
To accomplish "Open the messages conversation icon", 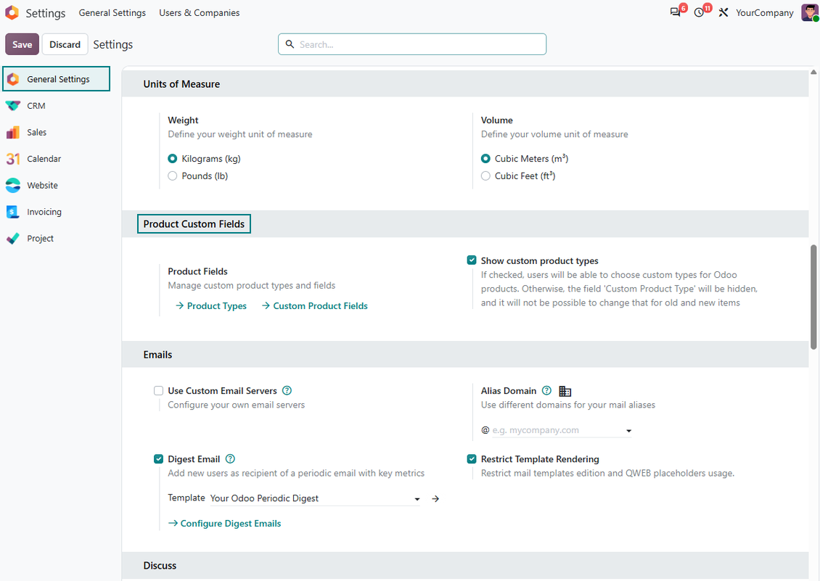I will pos(675,12).
